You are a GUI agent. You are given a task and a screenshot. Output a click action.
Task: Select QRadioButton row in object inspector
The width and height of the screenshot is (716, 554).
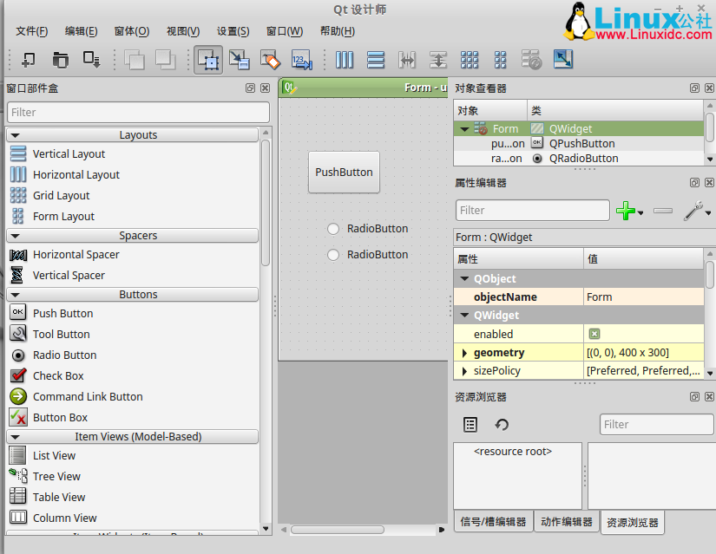(x=579, y=159)
